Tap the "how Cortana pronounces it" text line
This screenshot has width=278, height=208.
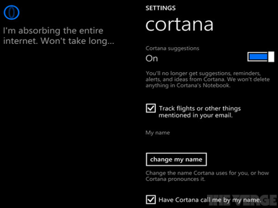pyautogui.click(x=176, y=178)
